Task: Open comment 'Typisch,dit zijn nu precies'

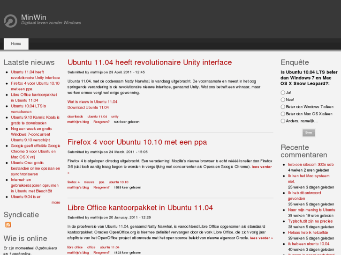Action: 311,221
